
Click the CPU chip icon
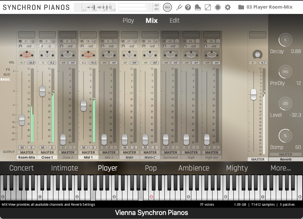click(x=218, y=7)
